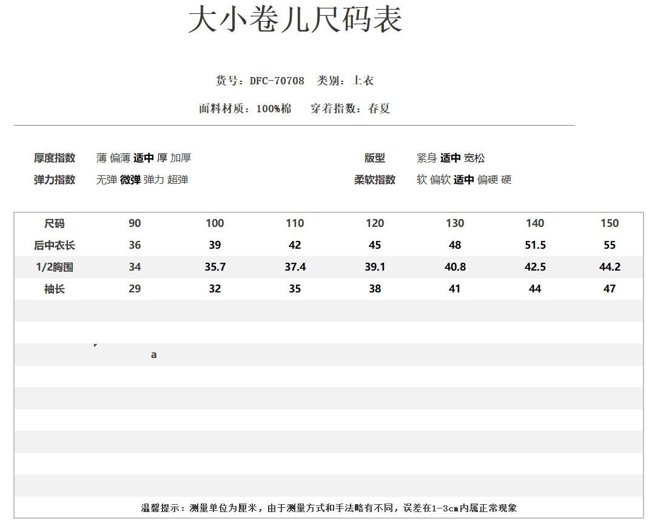Select size 130 column header
655x526 pixels.
[x=455, y=223]
